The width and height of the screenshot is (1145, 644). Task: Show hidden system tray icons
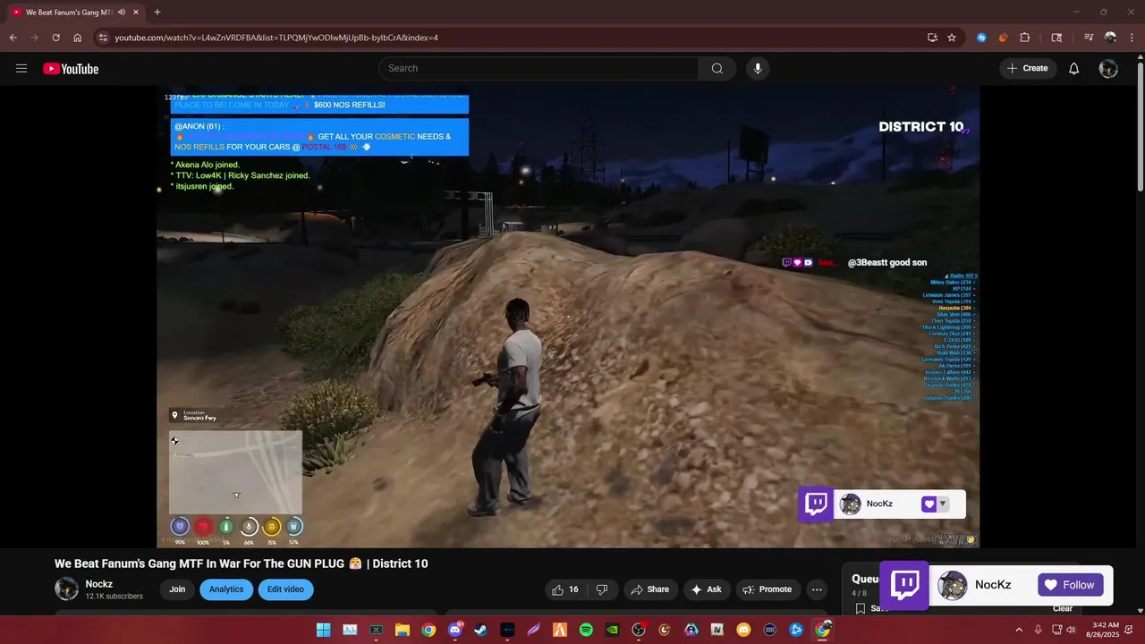click(x=1019, y=630)
